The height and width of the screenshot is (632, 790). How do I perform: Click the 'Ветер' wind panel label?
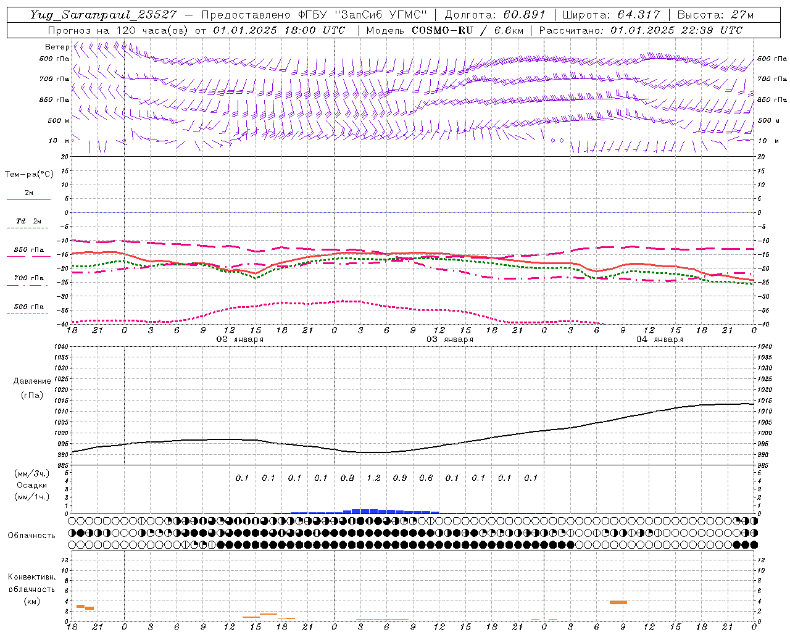57,47
